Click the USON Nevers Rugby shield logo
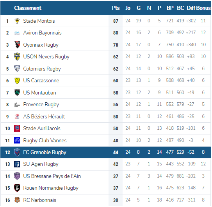 click(17, 56)
